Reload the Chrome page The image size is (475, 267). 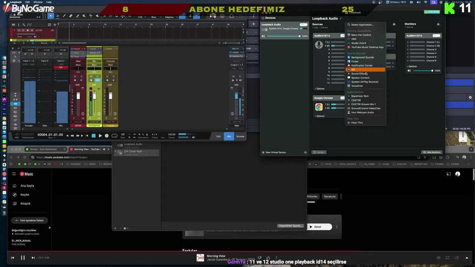25,157
